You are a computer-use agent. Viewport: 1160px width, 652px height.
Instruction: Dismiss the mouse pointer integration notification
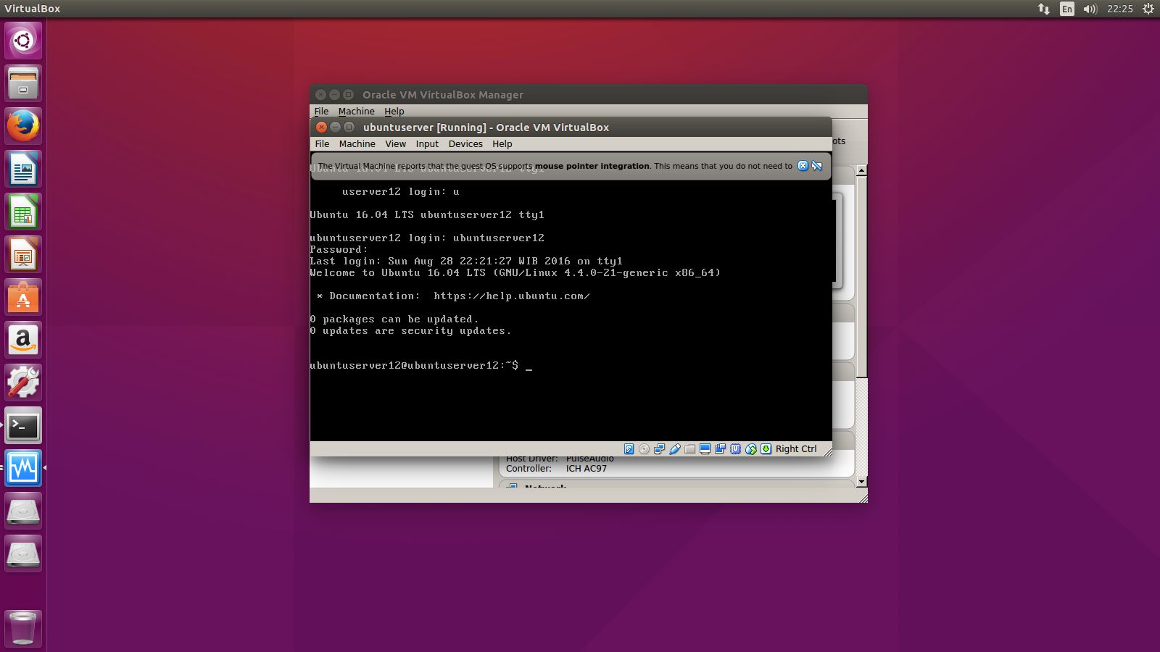click(803, 165)
